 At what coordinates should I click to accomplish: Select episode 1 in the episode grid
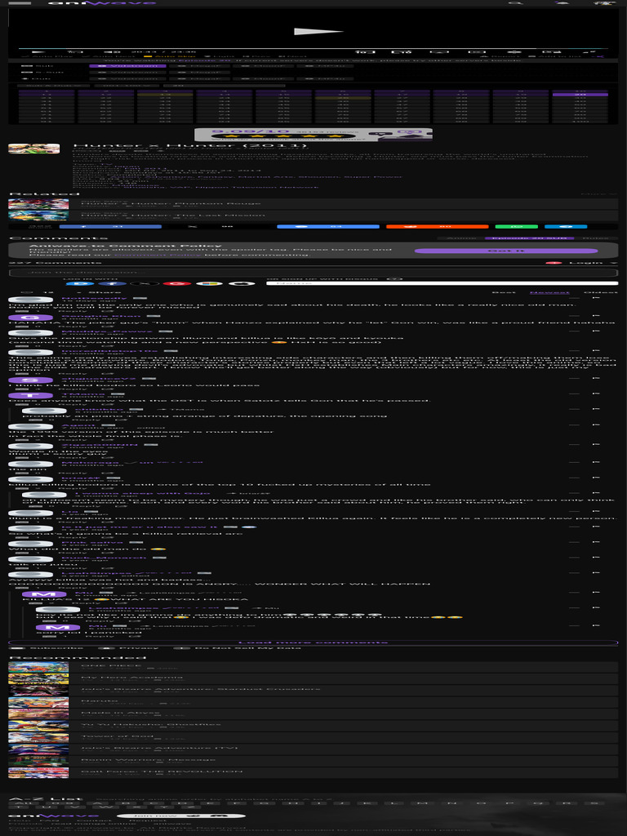tap(47, 91)
